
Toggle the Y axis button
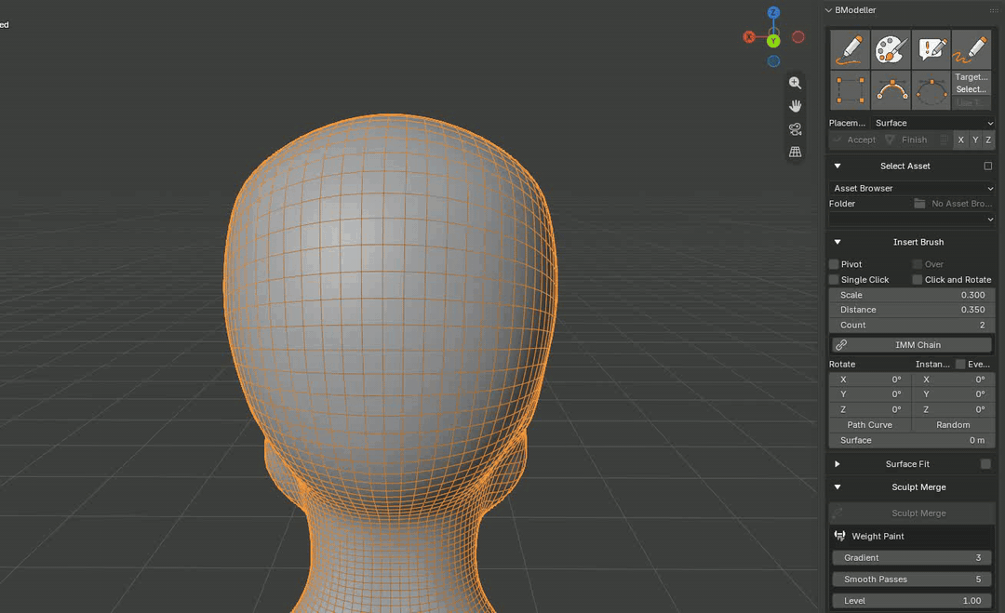pyautogui.click(x=975, y=140)
